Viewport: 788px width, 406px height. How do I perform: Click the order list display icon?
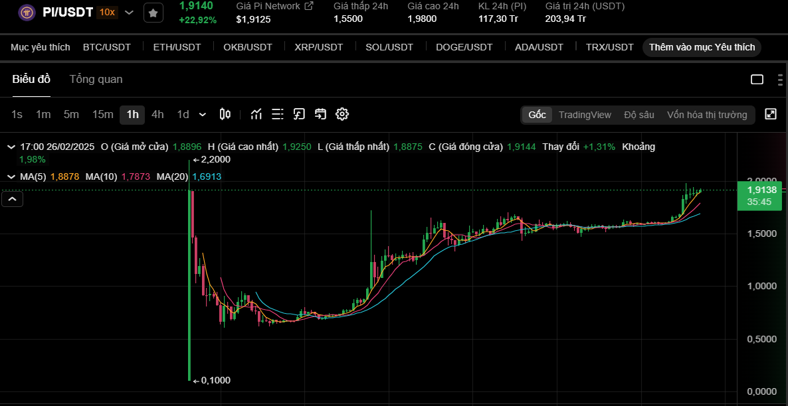(277, 113)
